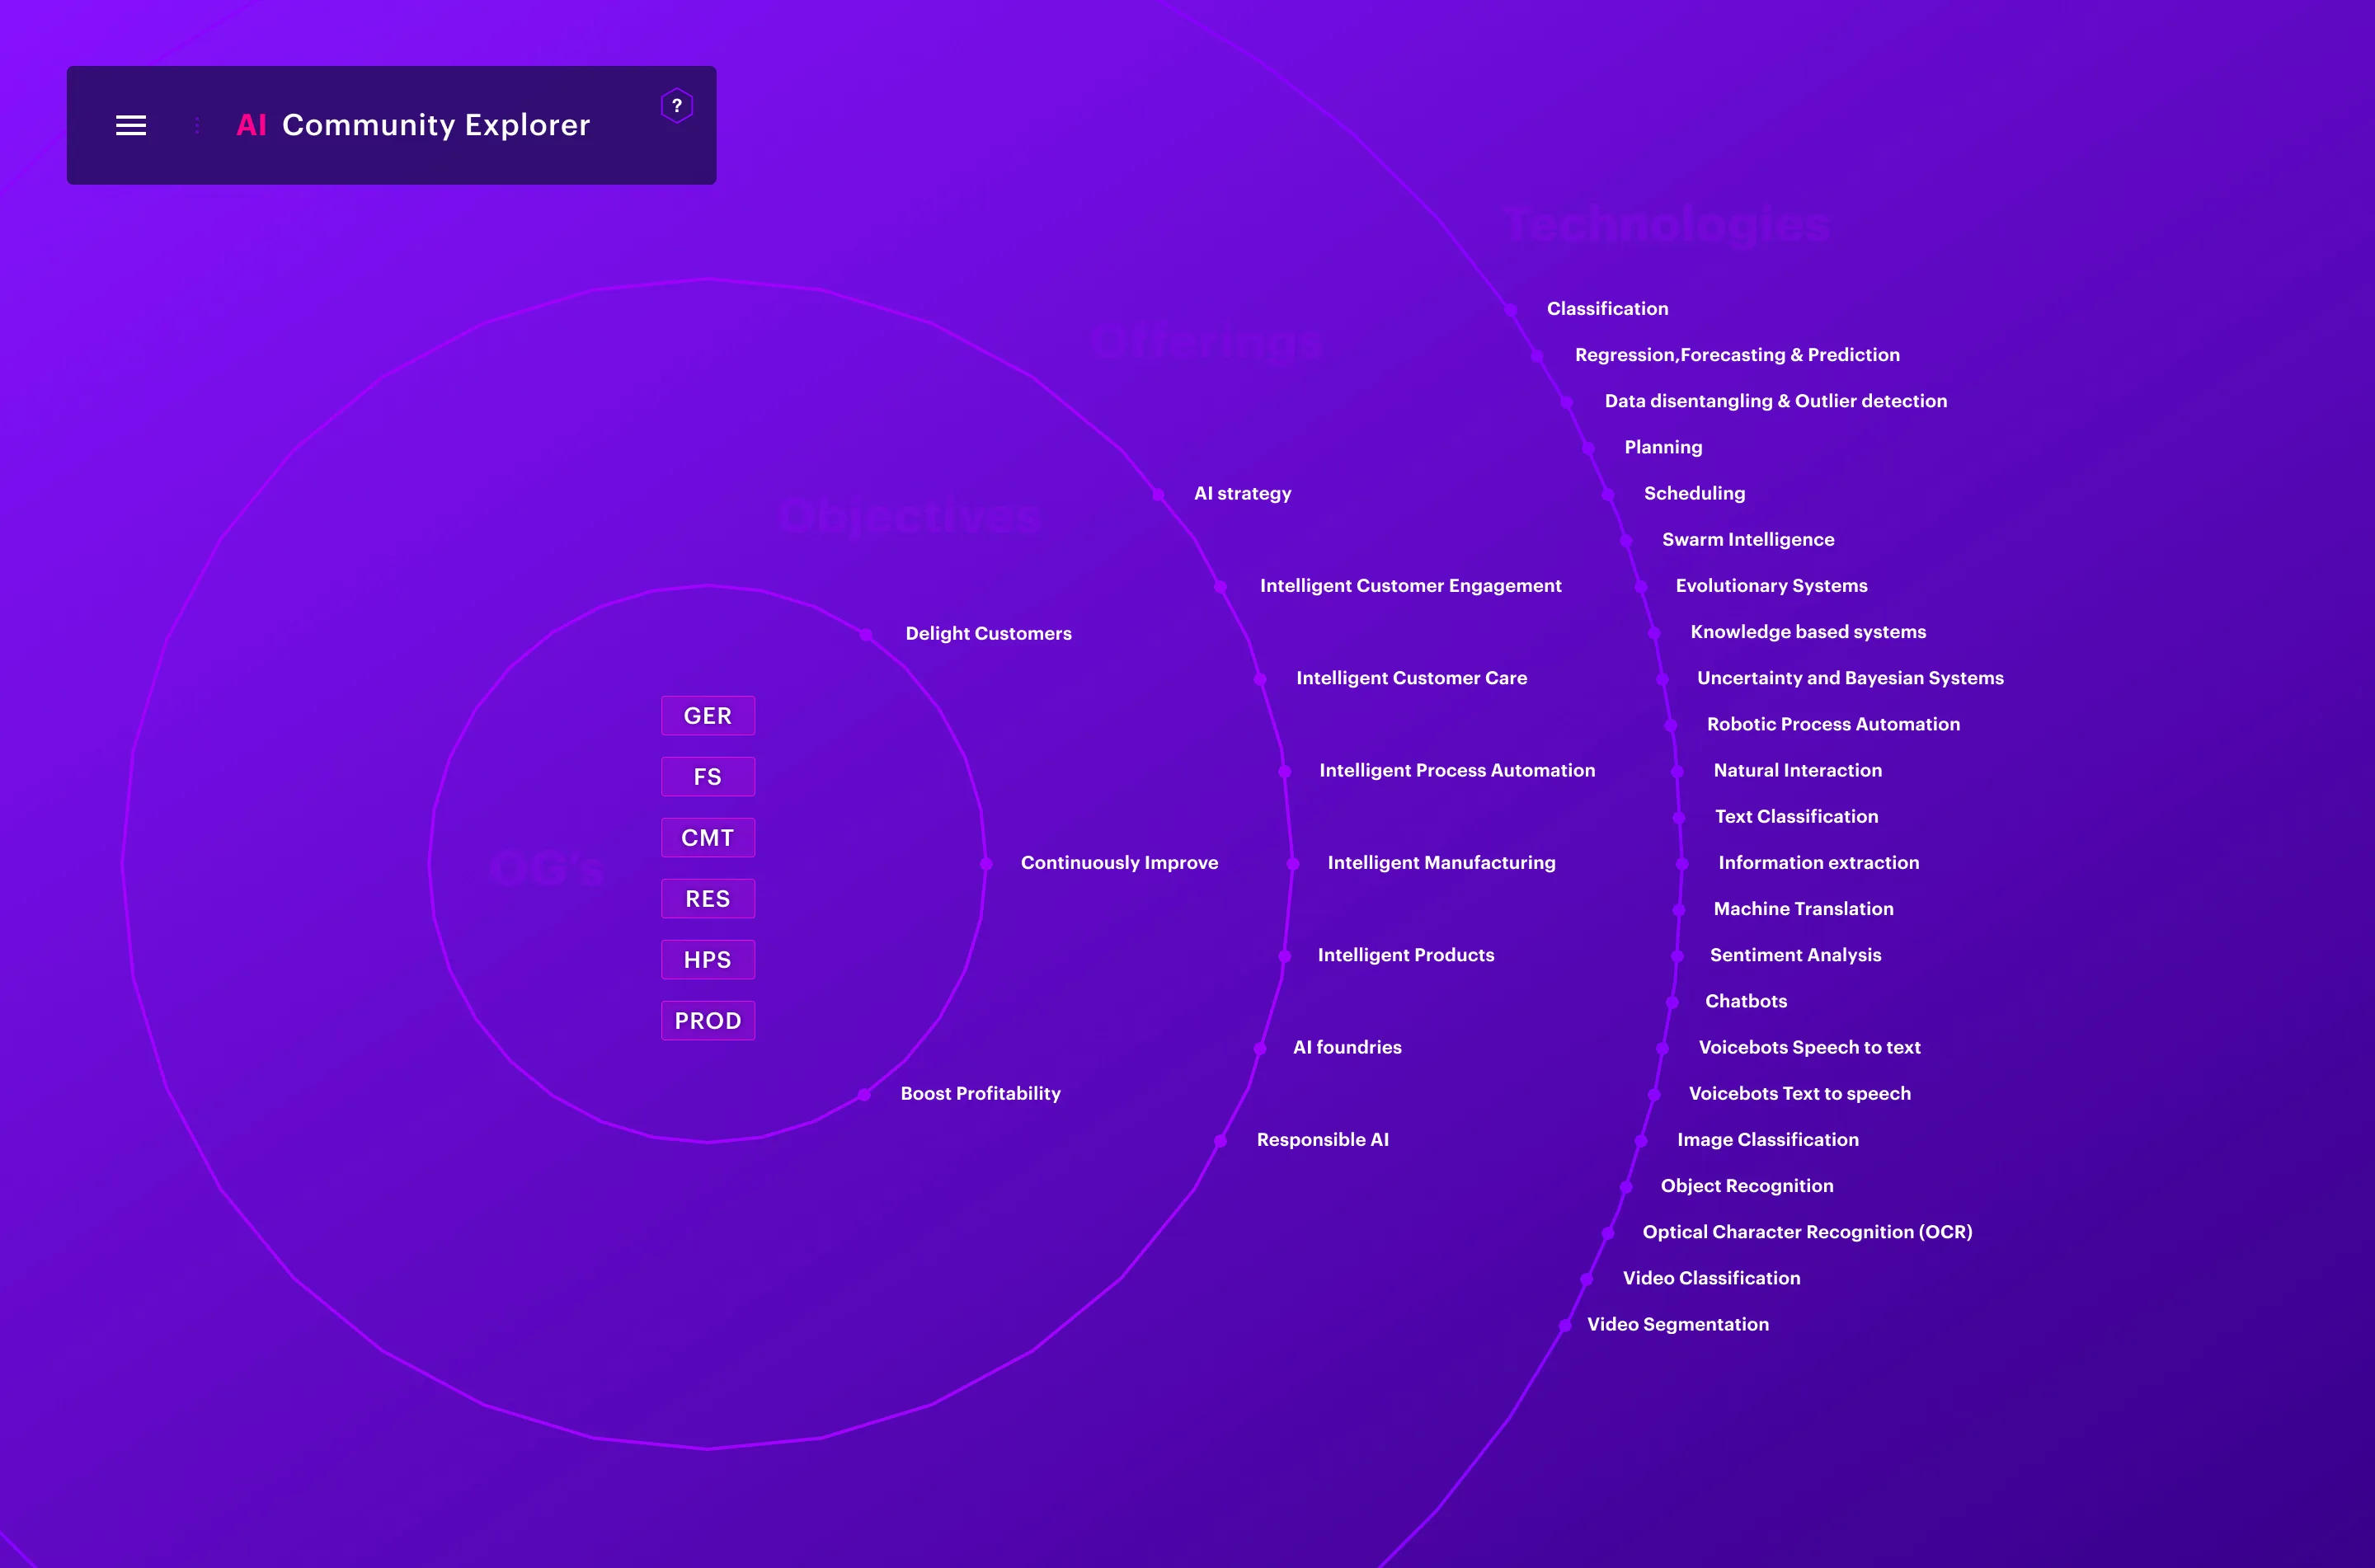The image size is (2375, 1568).
Task: Open the hamburger menu
Action: tap(131, 125)
